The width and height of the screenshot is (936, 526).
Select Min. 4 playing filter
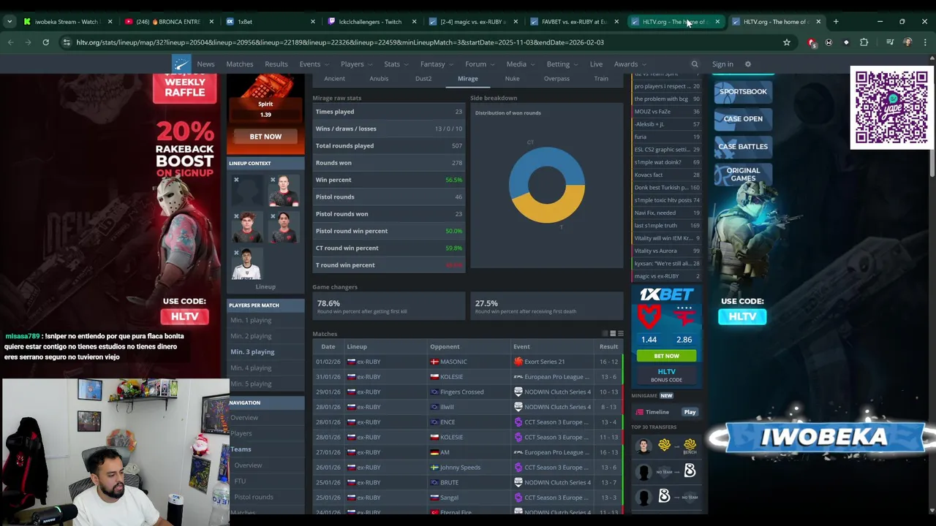click(x=251, y=367)
